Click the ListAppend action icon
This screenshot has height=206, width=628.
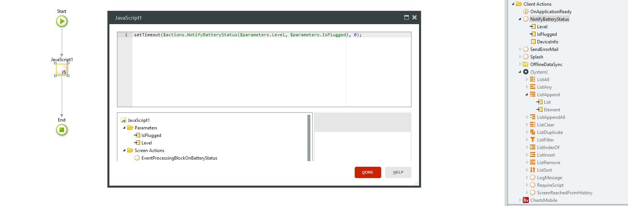(533, 95)
